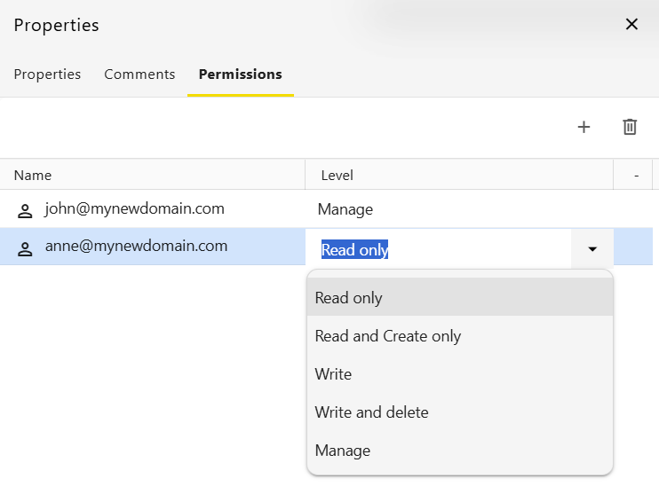This screenshot has height=494, width=659.
Task: Click user icon beside john@mynewdomain.com
Action: coord(25,211)
